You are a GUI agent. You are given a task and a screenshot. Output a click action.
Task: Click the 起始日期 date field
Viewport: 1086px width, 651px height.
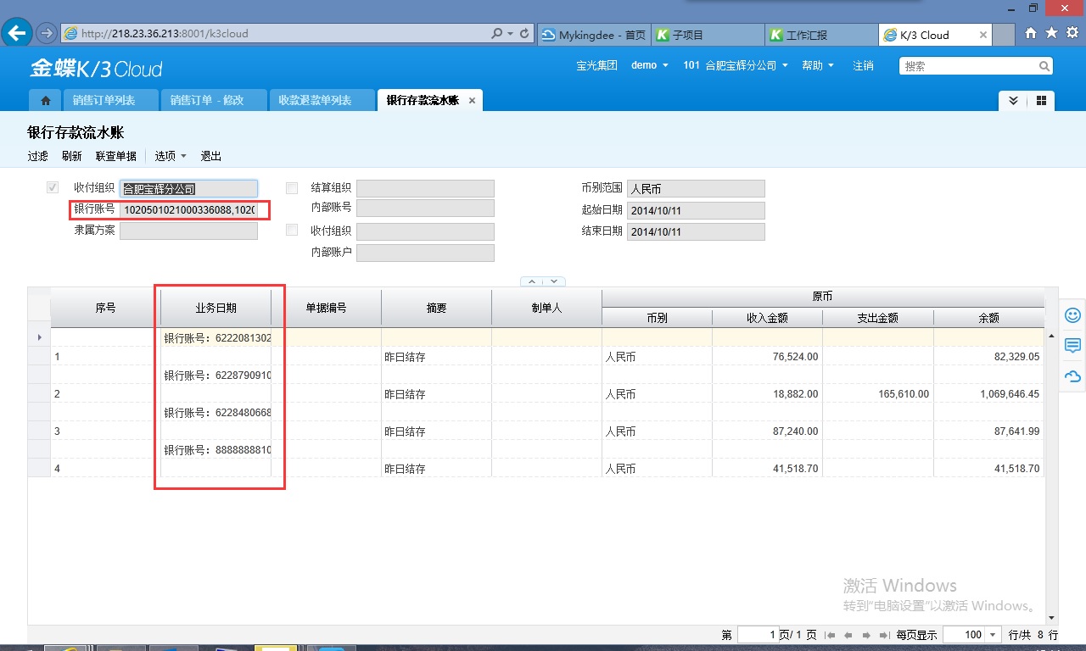[x=696, y=209]
